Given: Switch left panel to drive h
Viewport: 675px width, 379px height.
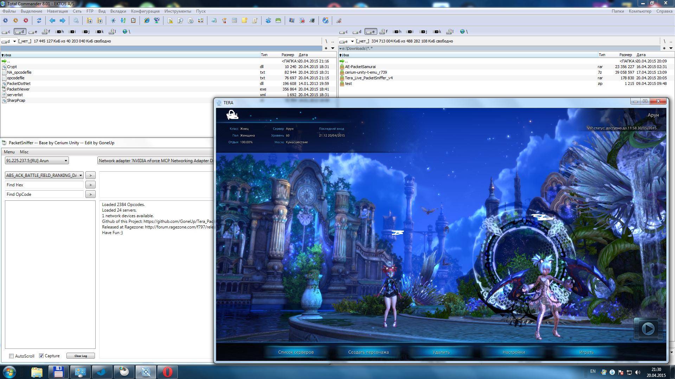Looking at the screenshot, I should tap(60, 32).
